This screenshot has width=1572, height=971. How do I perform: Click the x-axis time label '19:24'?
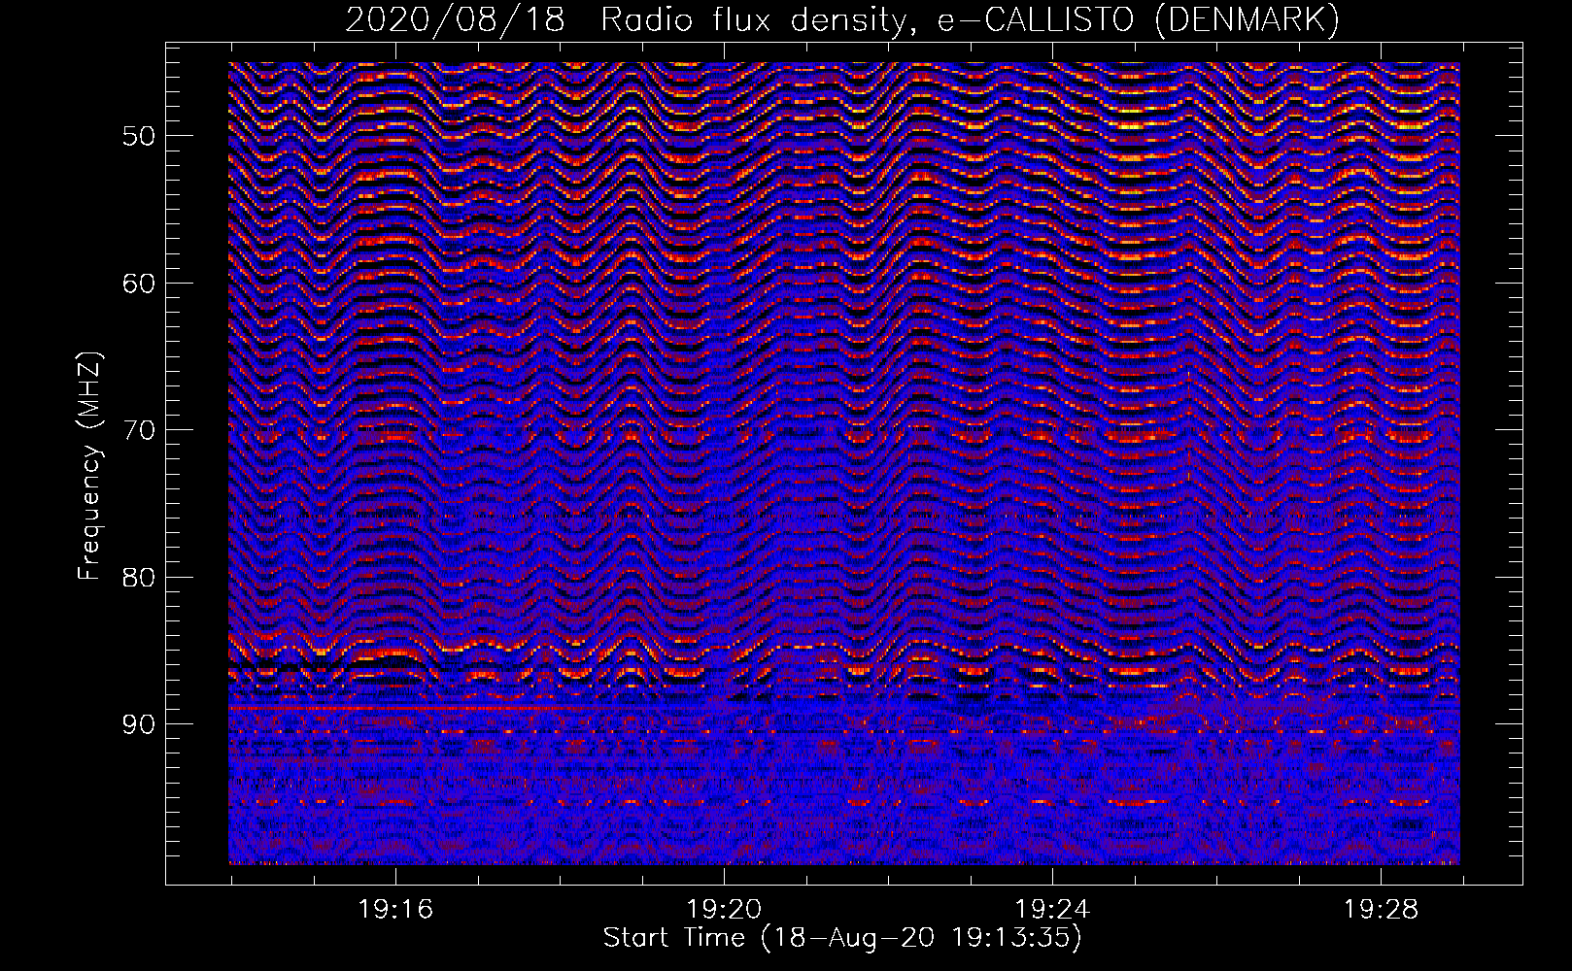(1052, 910)
